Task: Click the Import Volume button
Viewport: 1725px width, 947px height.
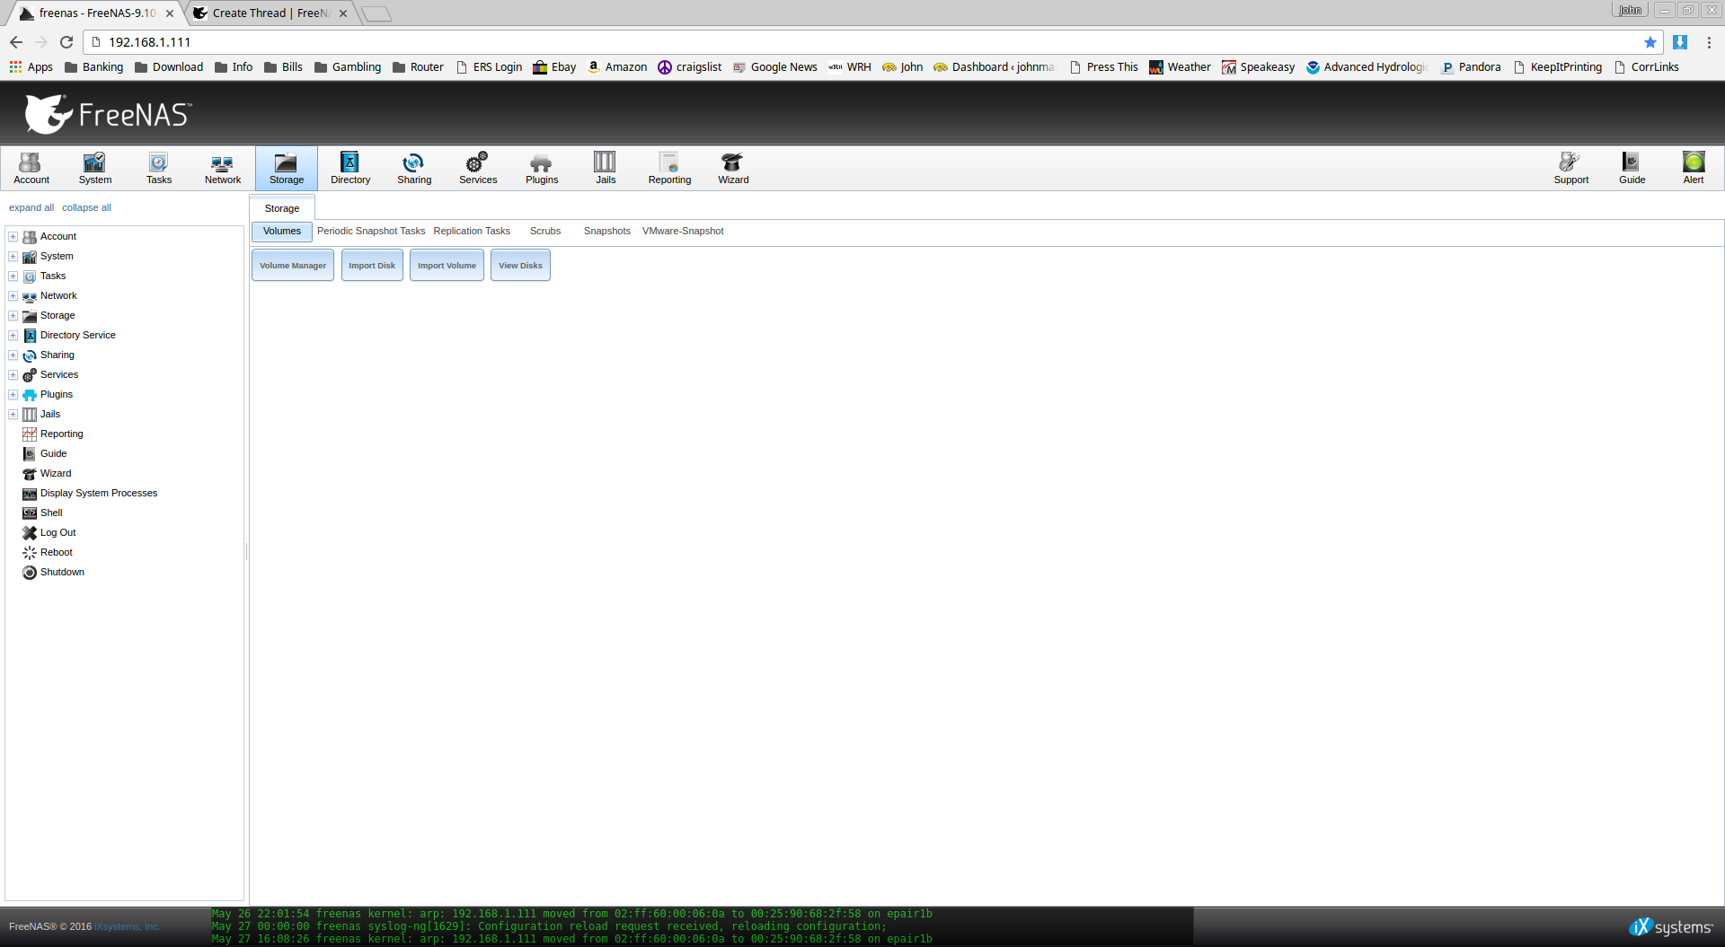Action: click(x=447, y=266)
